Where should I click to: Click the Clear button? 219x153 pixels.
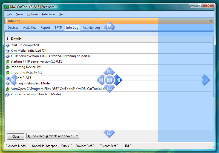(16, 136)
